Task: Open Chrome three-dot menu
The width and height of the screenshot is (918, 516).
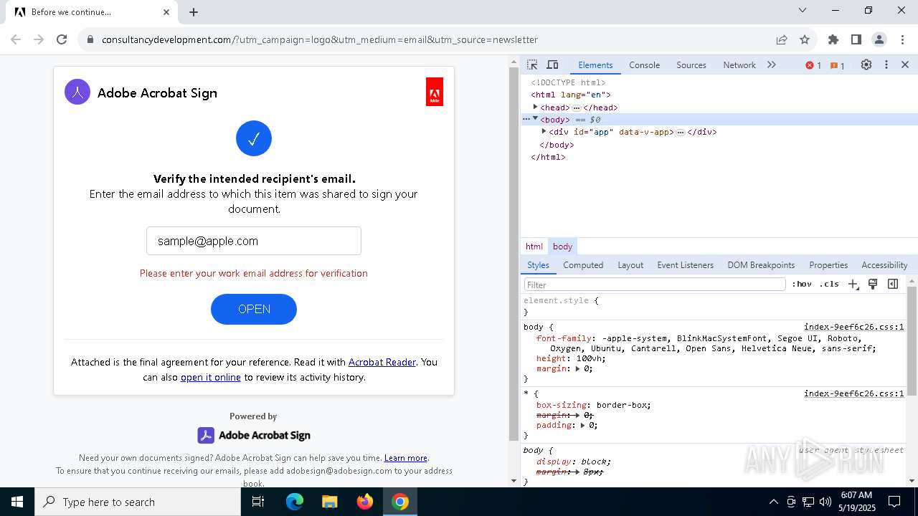Action: pyautogui.click(x=902, y=39)
